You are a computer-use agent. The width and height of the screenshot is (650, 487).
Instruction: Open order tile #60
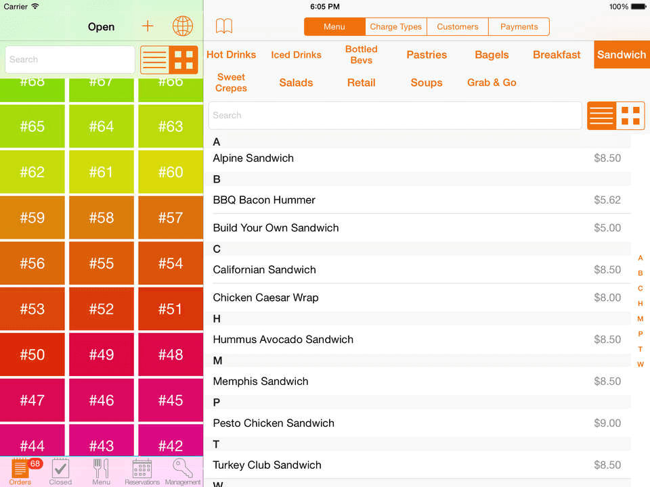[x=171, y=172]
